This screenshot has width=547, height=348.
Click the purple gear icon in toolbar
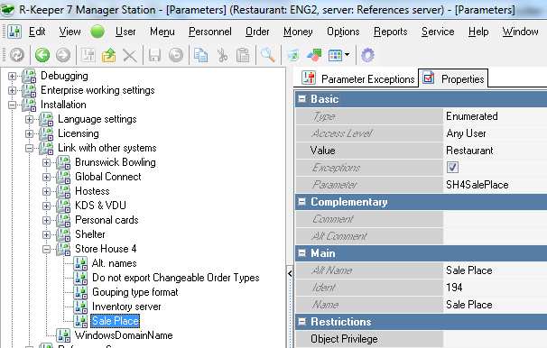(367, 55)
